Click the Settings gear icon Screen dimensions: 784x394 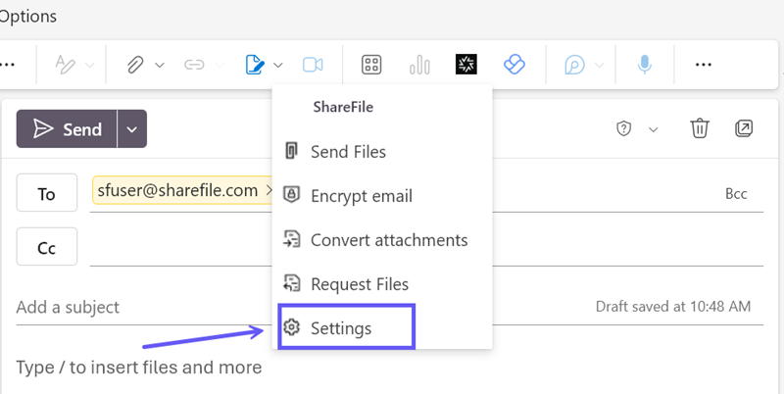click(x=291, y=327)
